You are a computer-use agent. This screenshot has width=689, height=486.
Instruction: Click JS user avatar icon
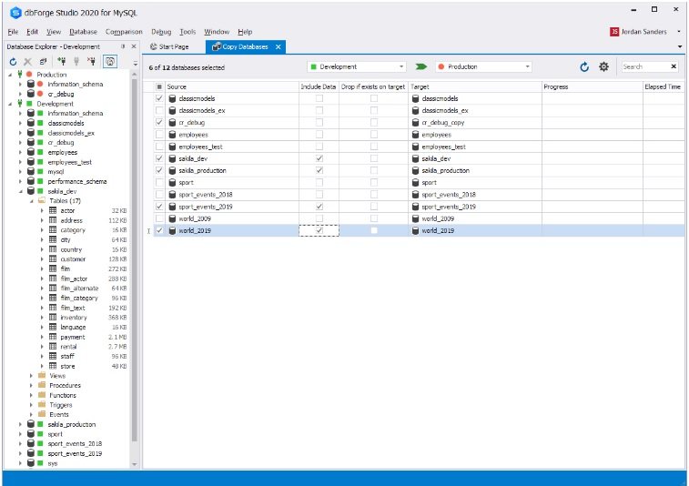[x=614, y=32]
